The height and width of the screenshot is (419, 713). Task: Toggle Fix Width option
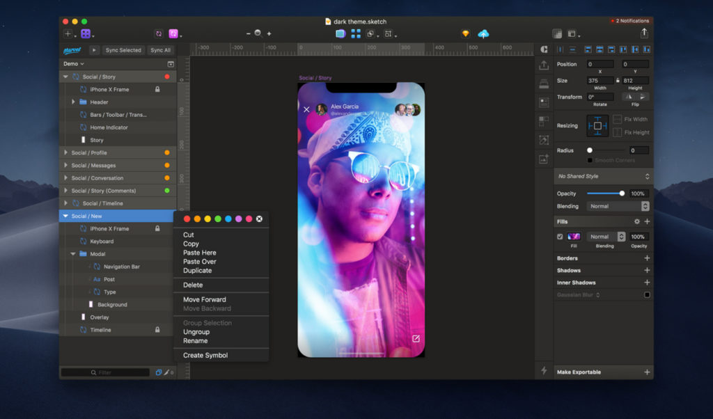[x=617, y=119]
